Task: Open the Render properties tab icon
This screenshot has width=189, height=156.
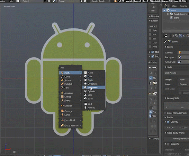Action: coord(173,36)
